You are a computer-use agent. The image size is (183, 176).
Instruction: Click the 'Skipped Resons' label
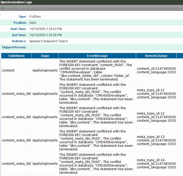(14, 47)
